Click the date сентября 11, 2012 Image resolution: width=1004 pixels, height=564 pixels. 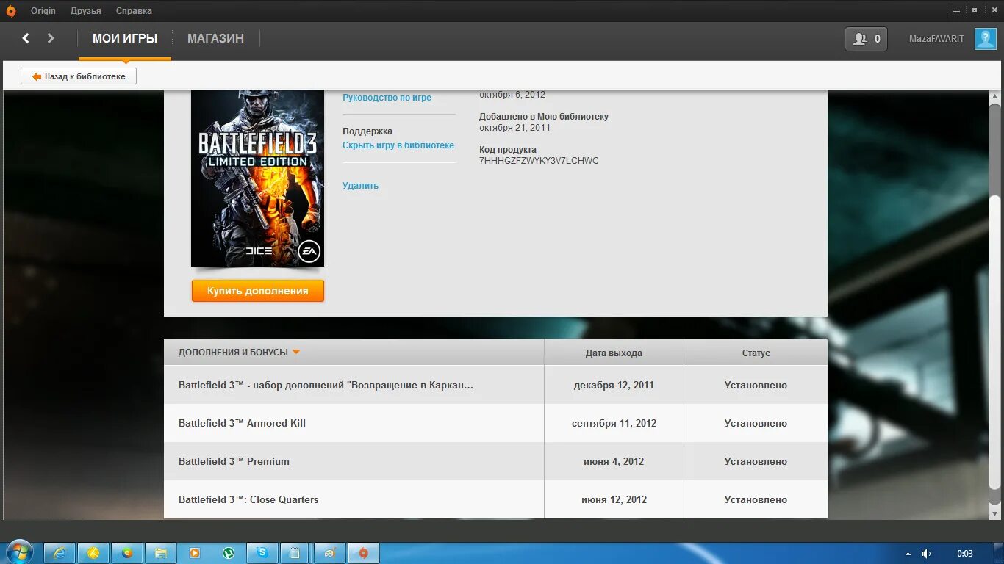point(614,423)
